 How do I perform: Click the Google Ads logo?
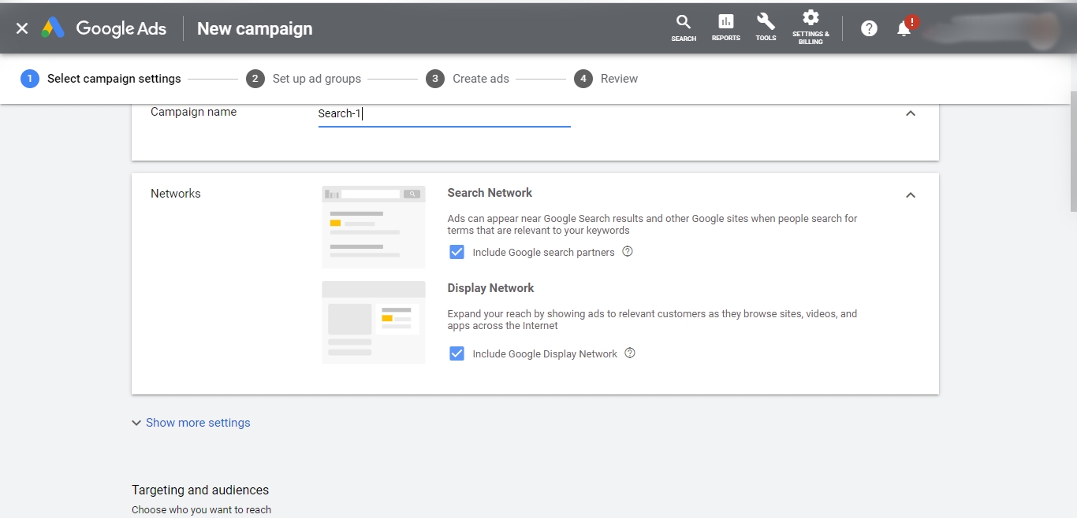(x=104, y=28)
